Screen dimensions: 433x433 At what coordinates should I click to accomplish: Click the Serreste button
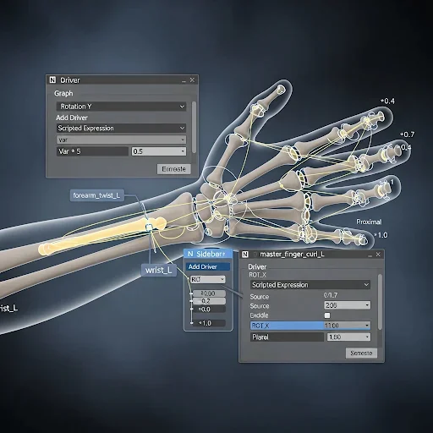pos(361,353)
